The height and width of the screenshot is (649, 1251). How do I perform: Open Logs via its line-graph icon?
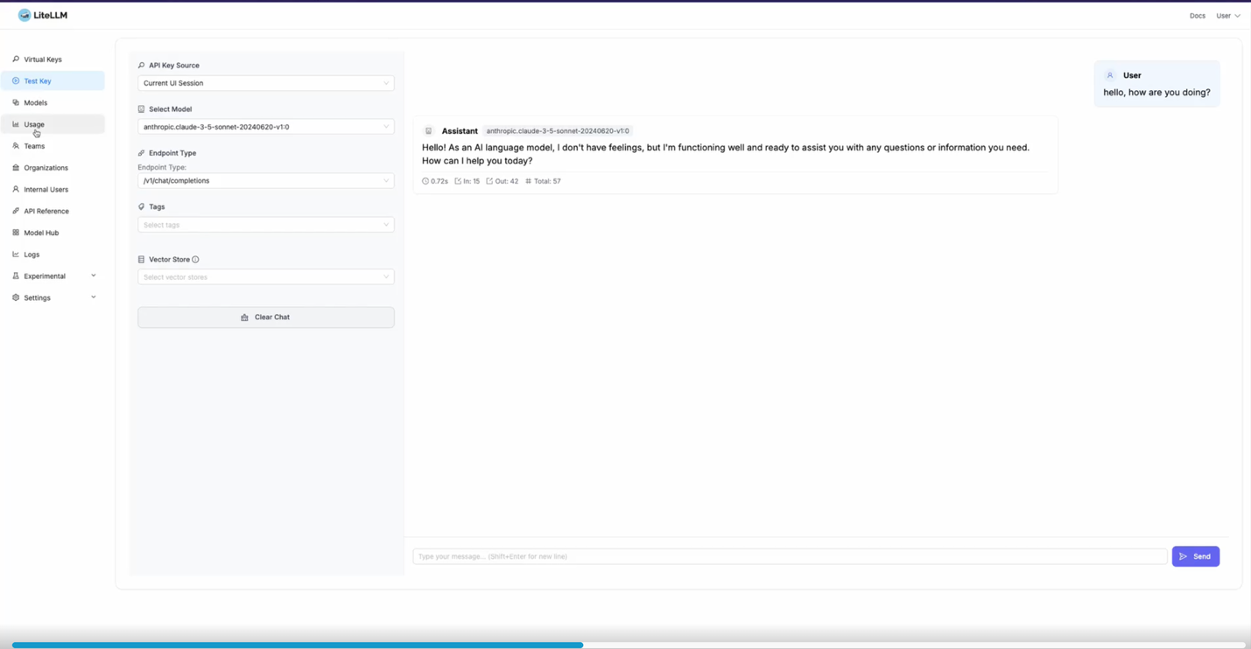15,255
